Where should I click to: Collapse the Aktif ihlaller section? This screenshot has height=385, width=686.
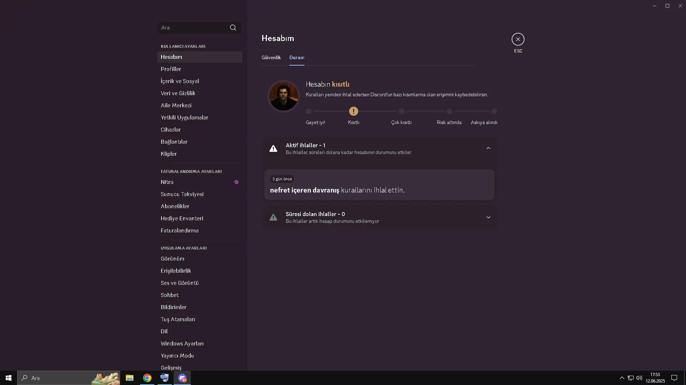pos(488,148)
